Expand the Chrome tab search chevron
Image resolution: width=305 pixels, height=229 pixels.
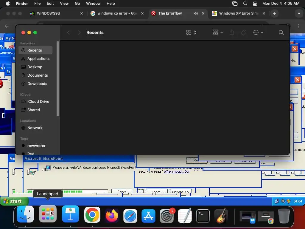pos(299,13)
